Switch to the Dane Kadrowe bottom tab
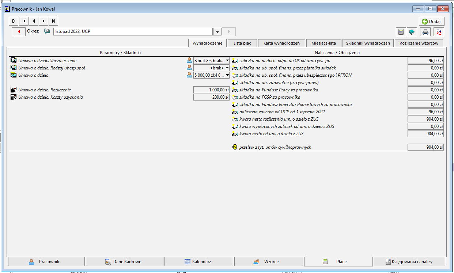Image resolution: width=454 pixels, height=273 pixels. pos(124,262)
